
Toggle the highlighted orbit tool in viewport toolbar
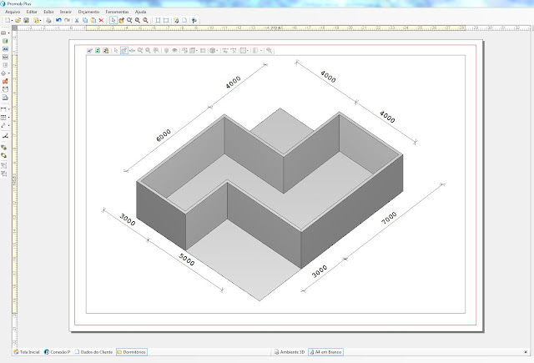coord(124,50)
